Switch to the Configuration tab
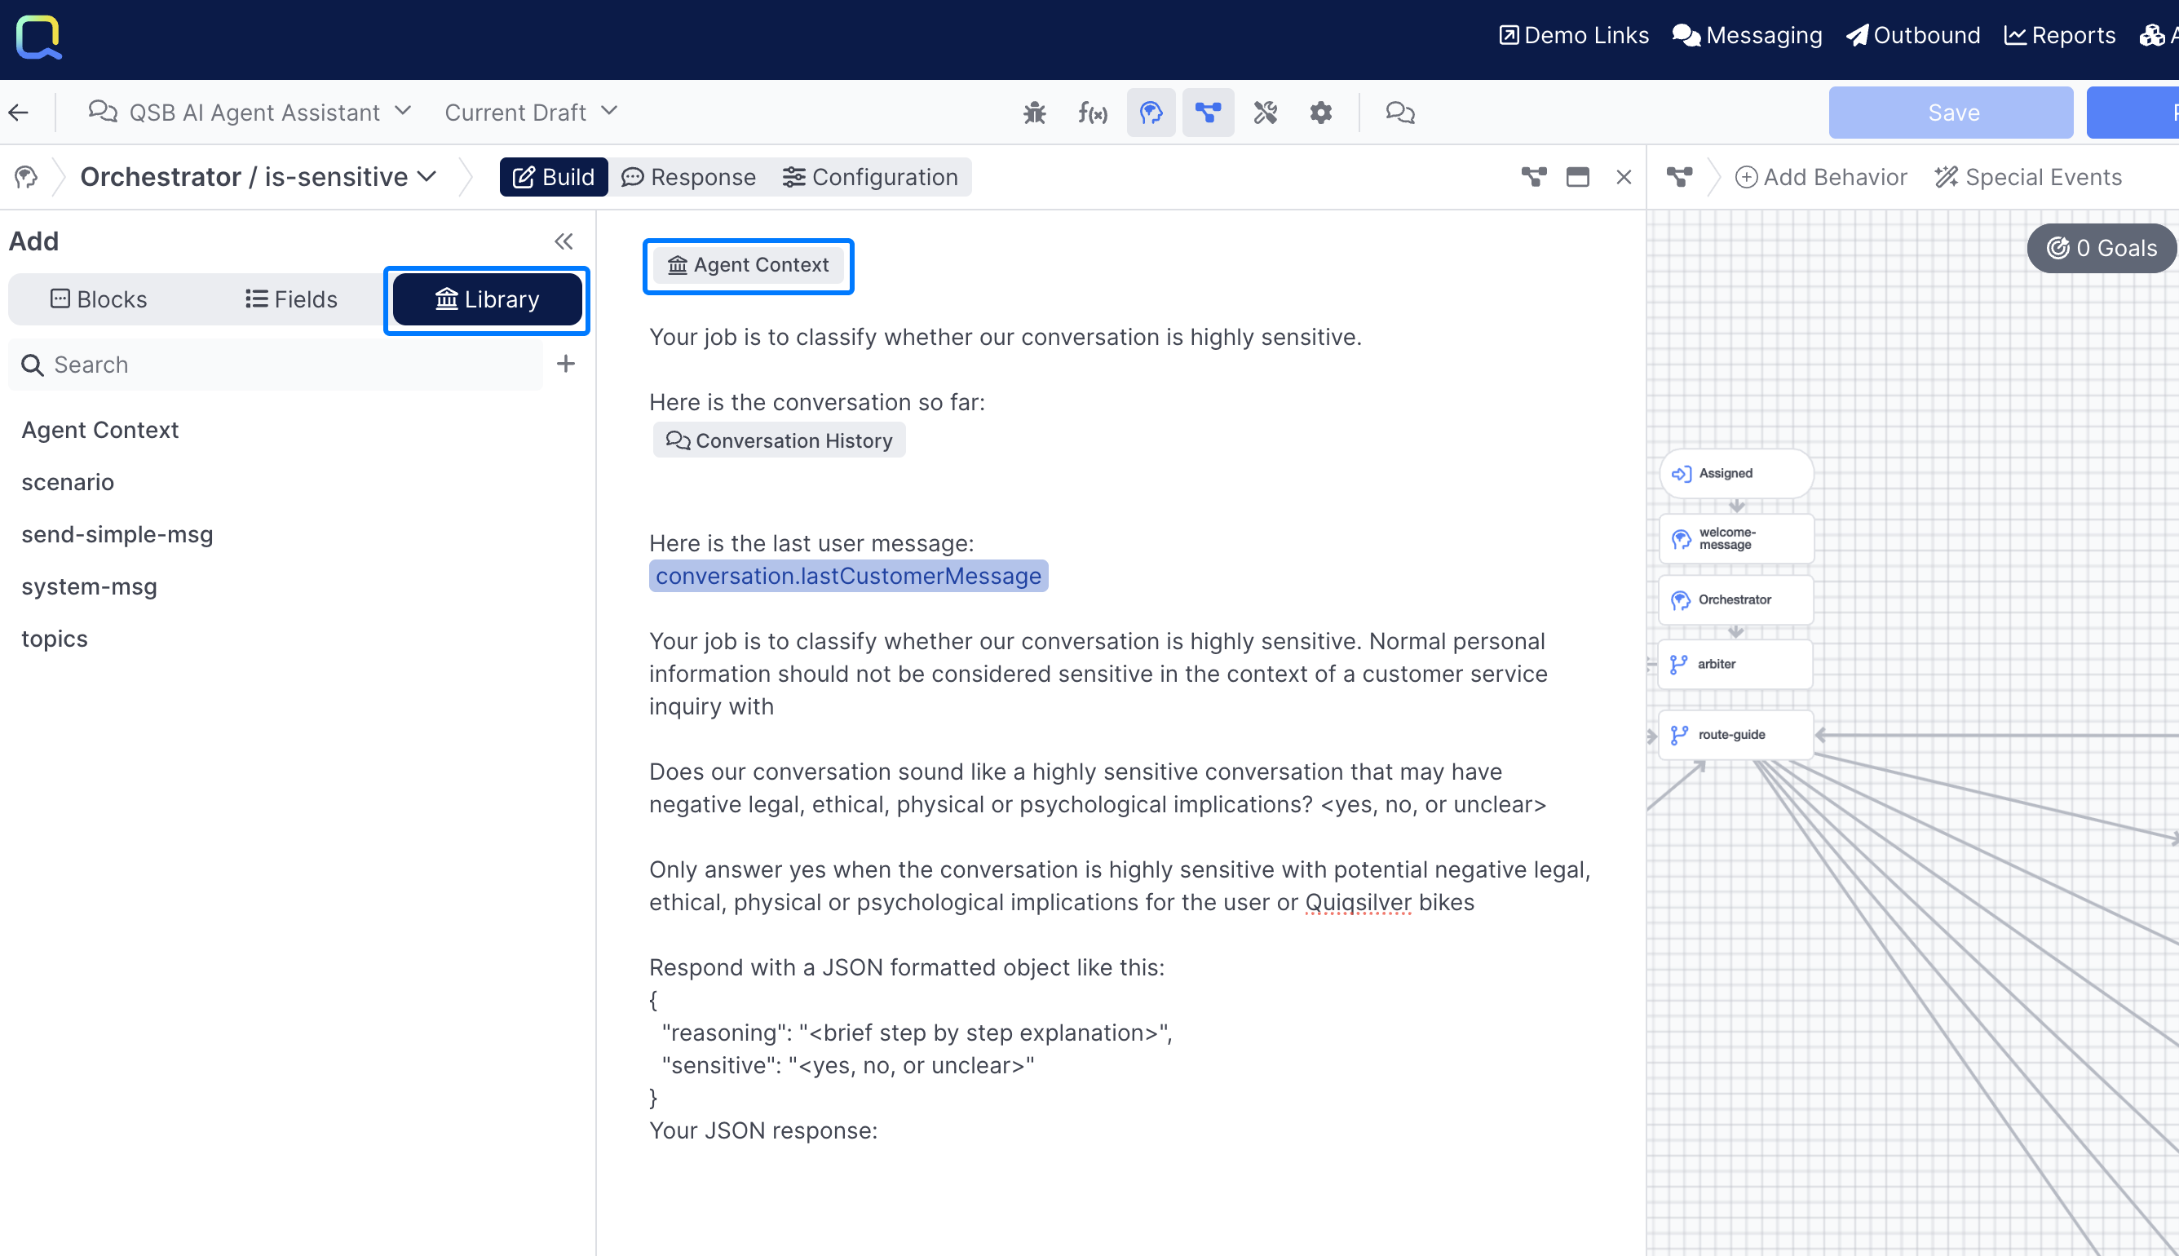Screen dimensions: 2179x1256 point(870,177)
